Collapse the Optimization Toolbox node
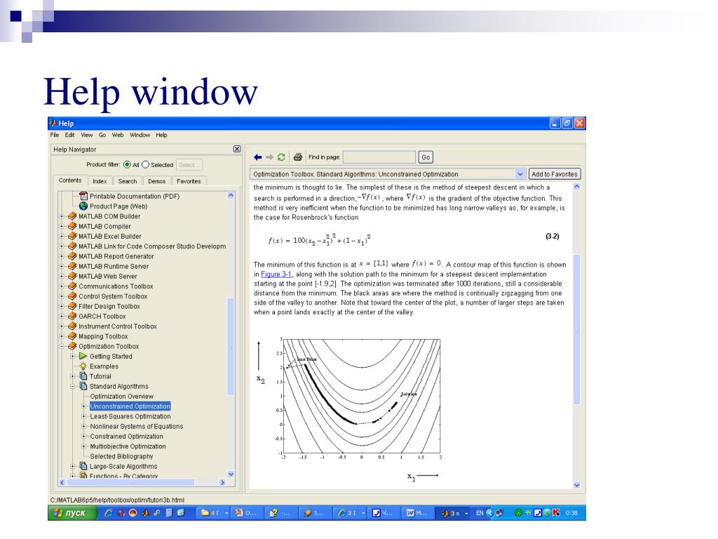The image size is (718, 539). click(62, 347)
